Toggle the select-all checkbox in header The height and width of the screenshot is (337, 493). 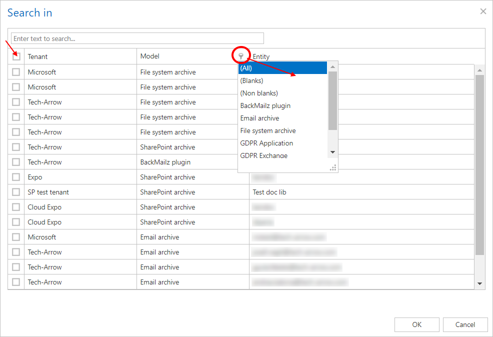tap(16, 56)
